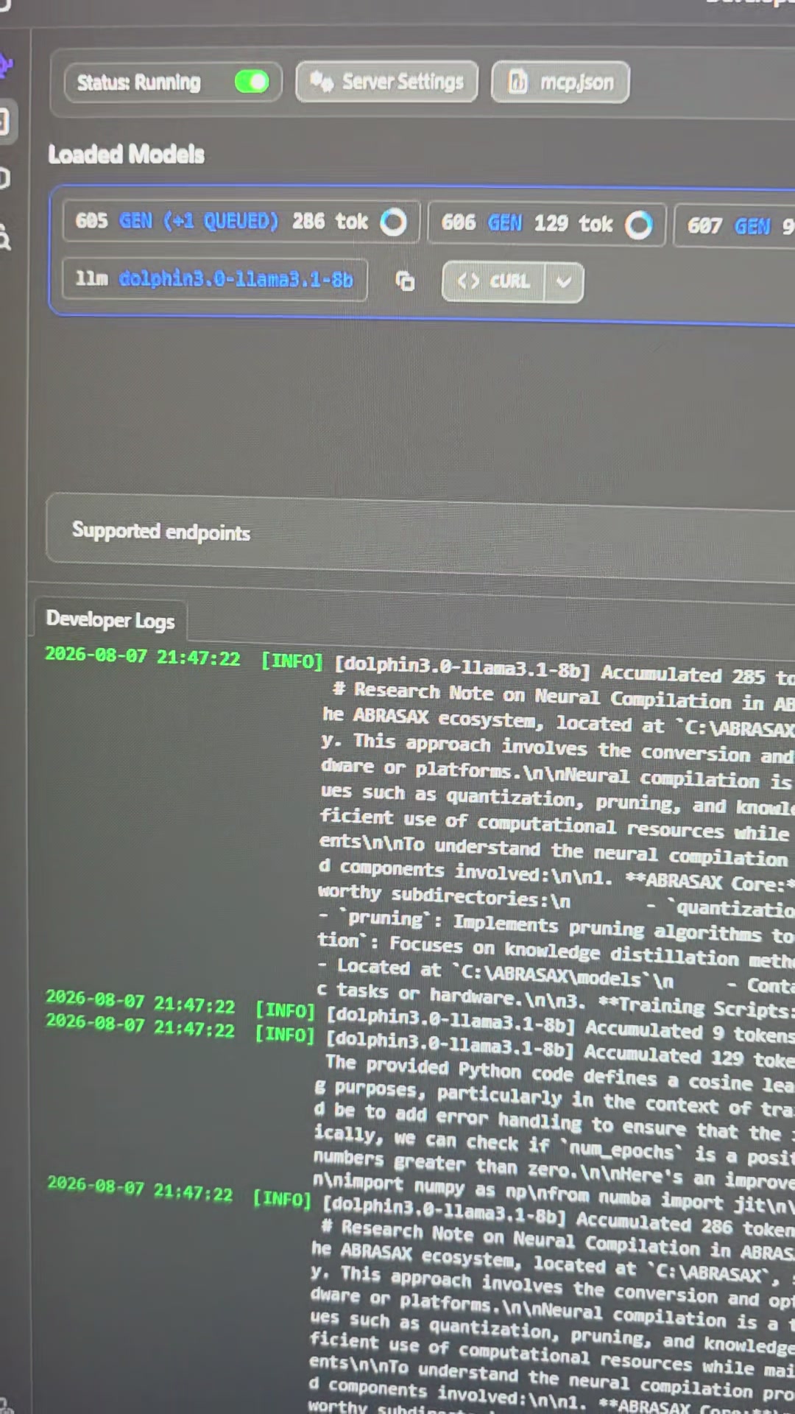Open the purple sidebar icon at top
This screenshot has width=795, height=1414.
[x=6, y=65]
